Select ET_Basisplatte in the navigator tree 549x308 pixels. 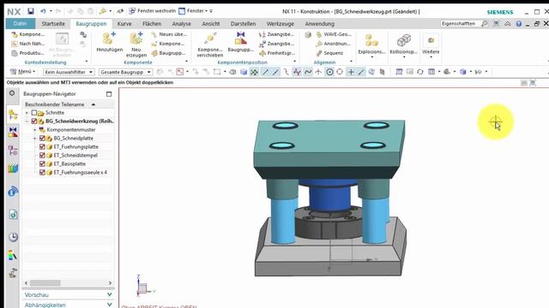pos(69,163)
